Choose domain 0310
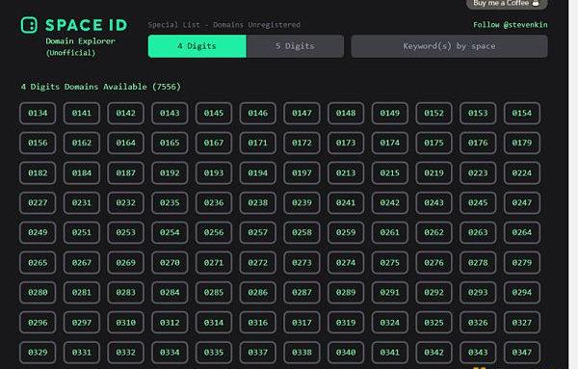The image size is (578, 369). (x=125, y=323)
